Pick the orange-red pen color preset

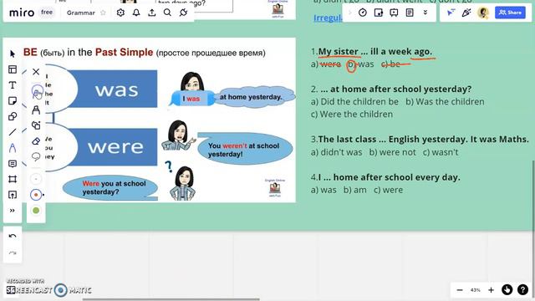point(36,195)
